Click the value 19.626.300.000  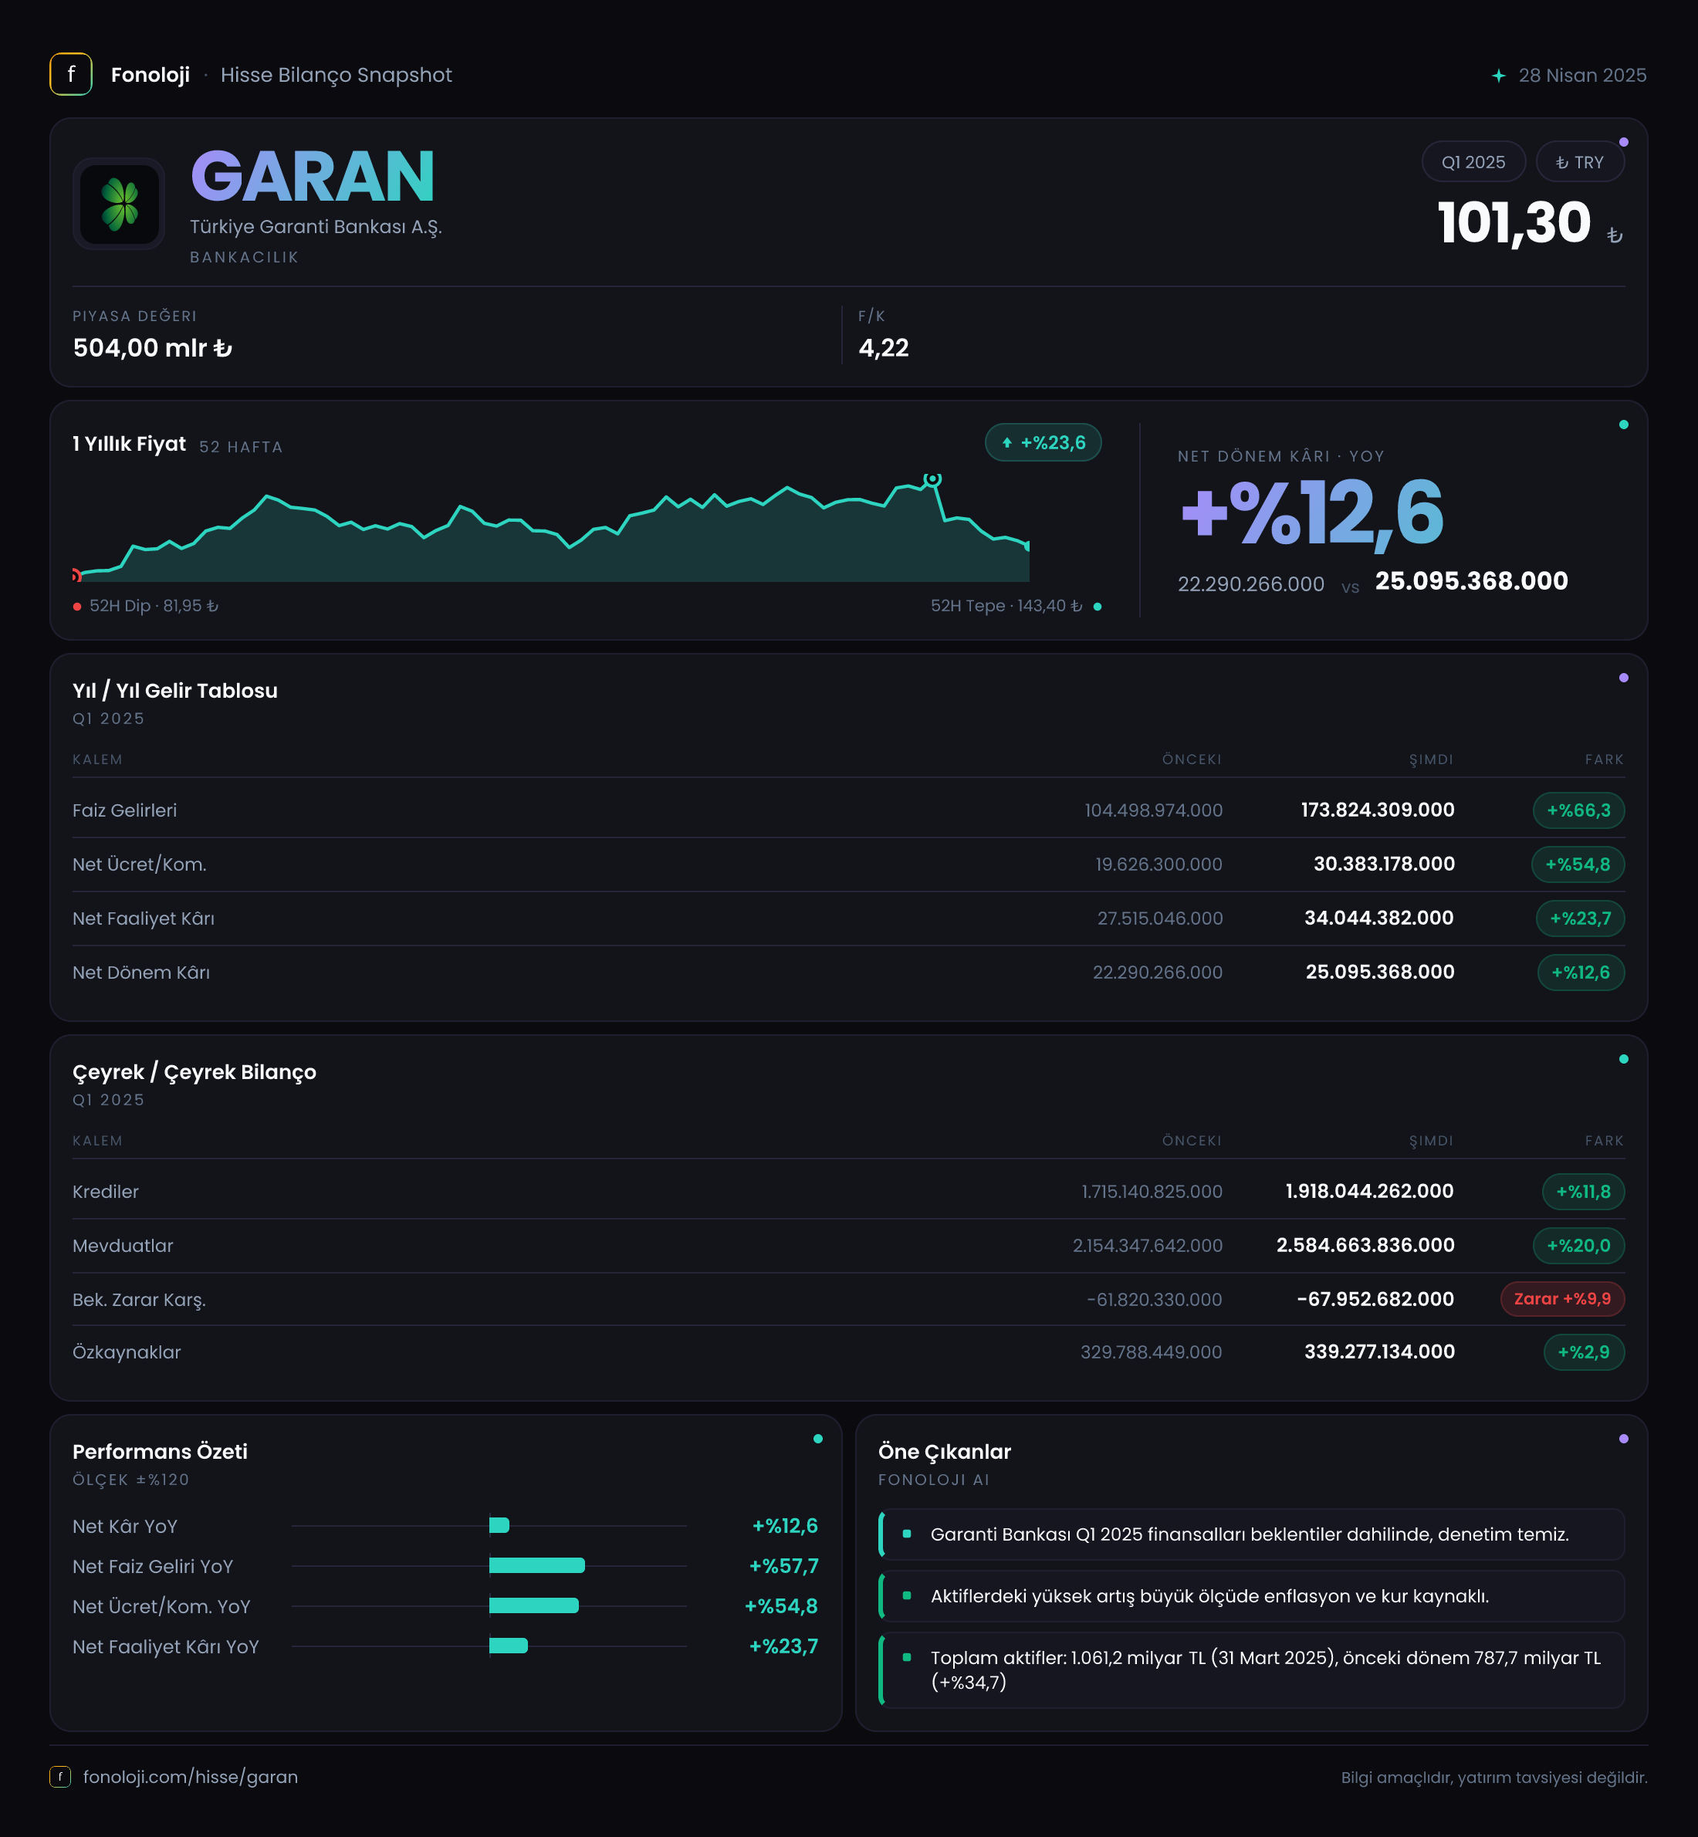point(1158,864)
